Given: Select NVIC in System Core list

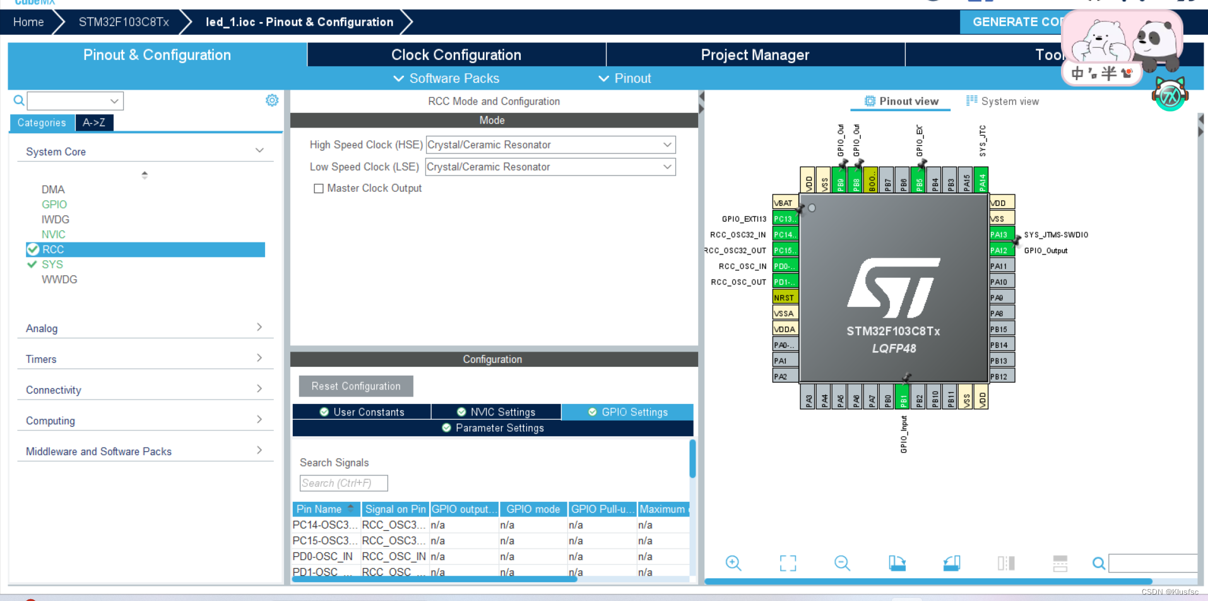Looking at the screenshot, I should point(54,234).
